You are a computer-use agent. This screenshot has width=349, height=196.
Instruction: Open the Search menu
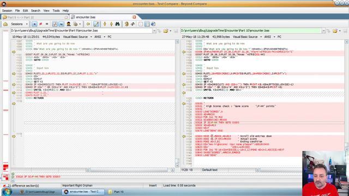point(35,11)
